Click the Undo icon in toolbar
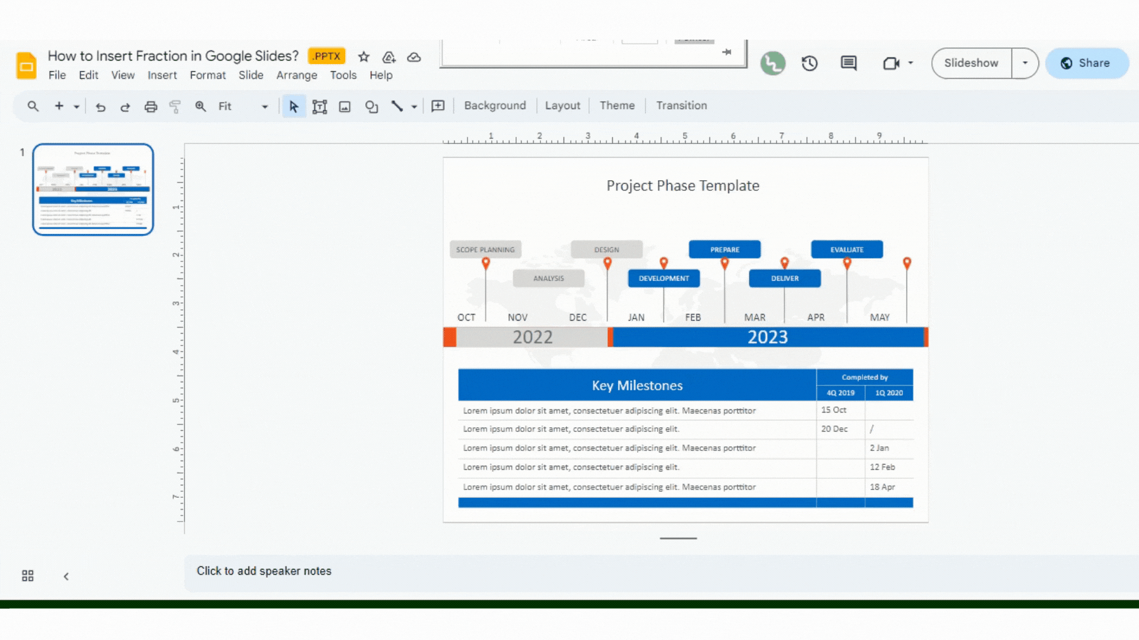This screenshot has height=640, width=1139. click(100, 105)
